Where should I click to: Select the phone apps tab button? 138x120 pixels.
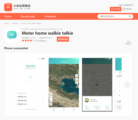coord(115,9)
